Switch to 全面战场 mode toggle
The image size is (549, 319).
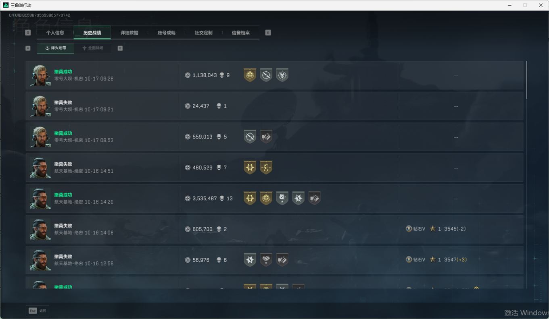pyautogui.click(x=93, y=48)
